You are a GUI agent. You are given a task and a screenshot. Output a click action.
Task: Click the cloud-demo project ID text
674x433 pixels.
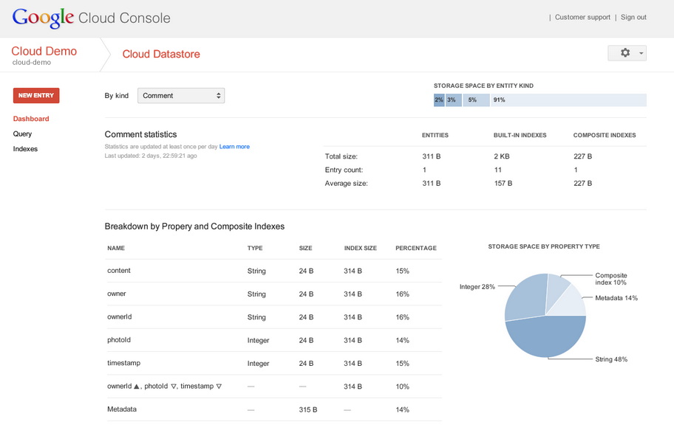(31, 62)
